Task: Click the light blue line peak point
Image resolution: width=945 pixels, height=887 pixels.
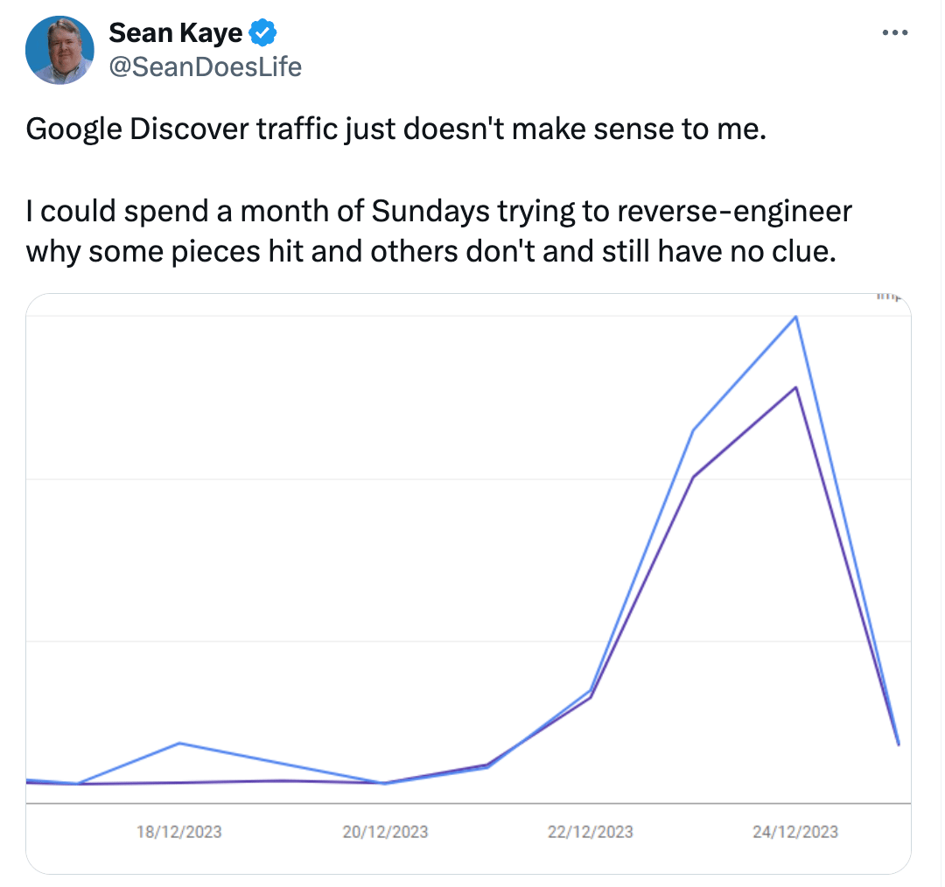Action: point(796,317)
